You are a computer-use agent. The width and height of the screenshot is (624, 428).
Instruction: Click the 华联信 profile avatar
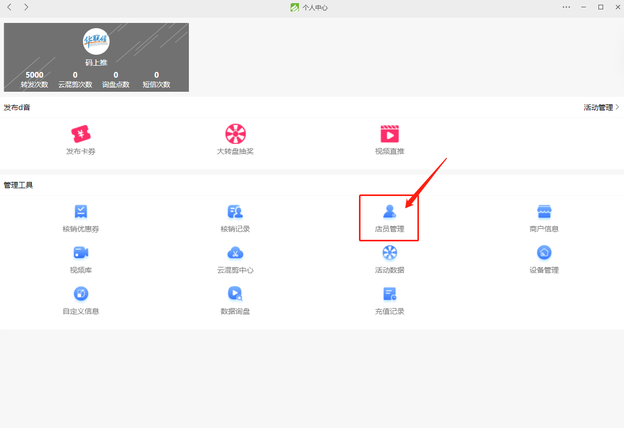(96, 41)
